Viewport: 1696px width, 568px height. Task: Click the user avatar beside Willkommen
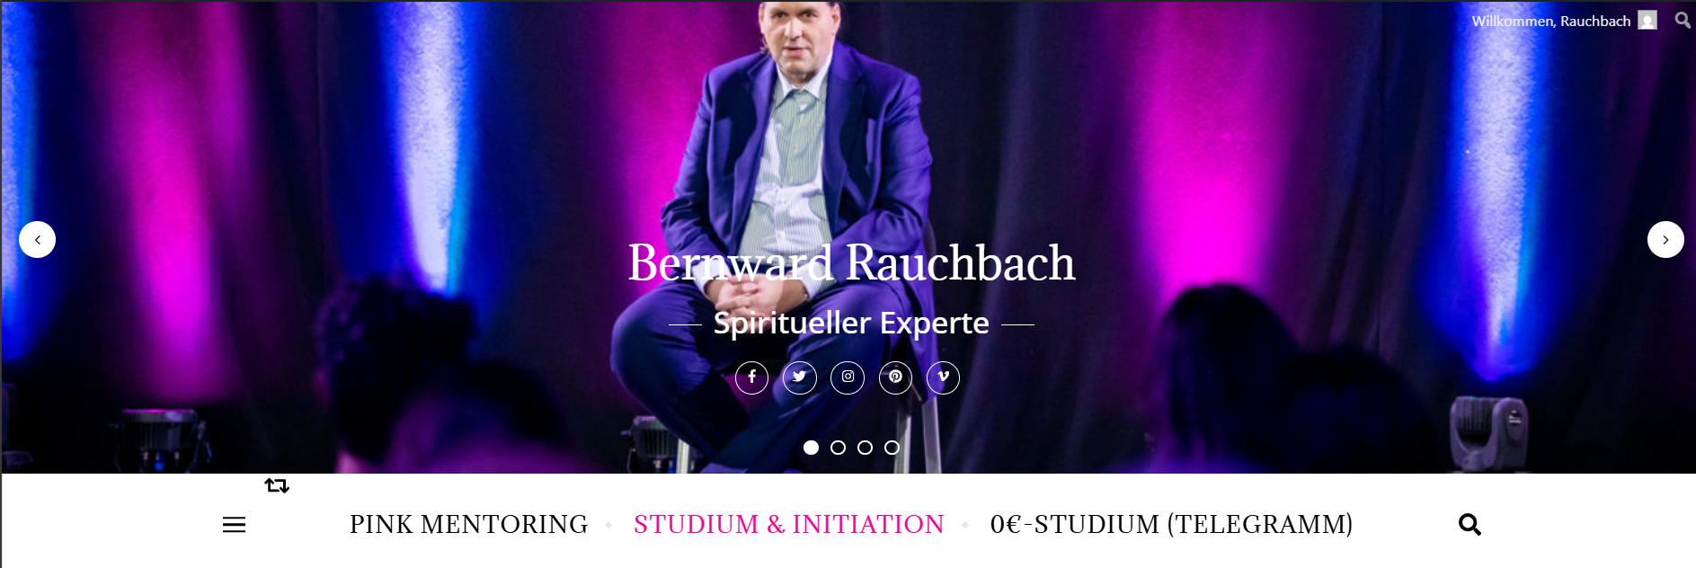(x=1647, y=21)
